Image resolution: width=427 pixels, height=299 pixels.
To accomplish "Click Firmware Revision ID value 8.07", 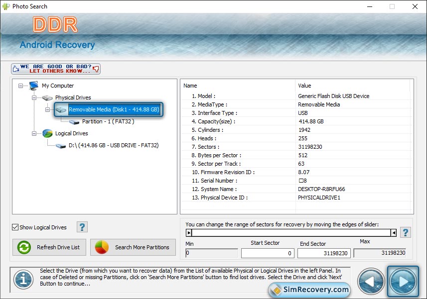I will point(303,172).
